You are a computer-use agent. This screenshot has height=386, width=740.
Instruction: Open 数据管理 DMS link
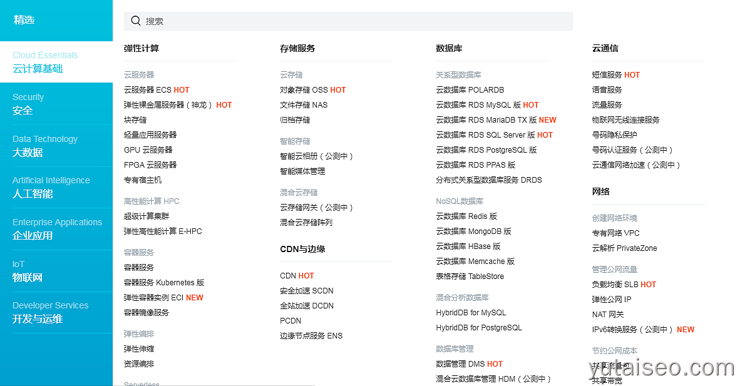[460, 364]
